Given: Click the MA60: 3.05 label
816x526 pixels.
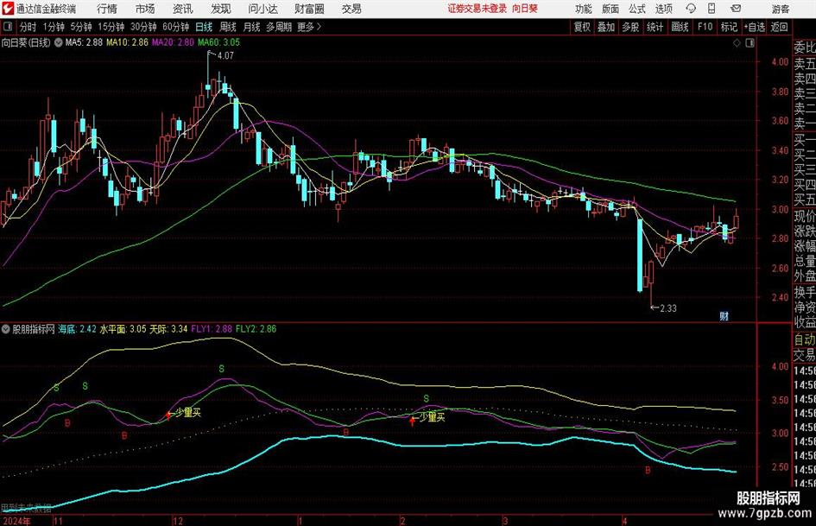Looking at the screenshot, I should coord(219,42).
